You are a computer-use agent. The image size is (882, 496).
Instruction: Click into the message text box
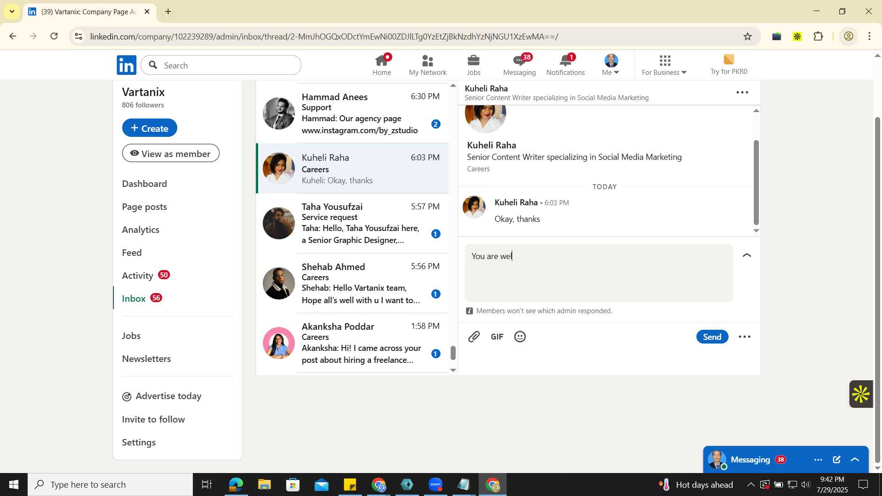(x=599, y=273)
